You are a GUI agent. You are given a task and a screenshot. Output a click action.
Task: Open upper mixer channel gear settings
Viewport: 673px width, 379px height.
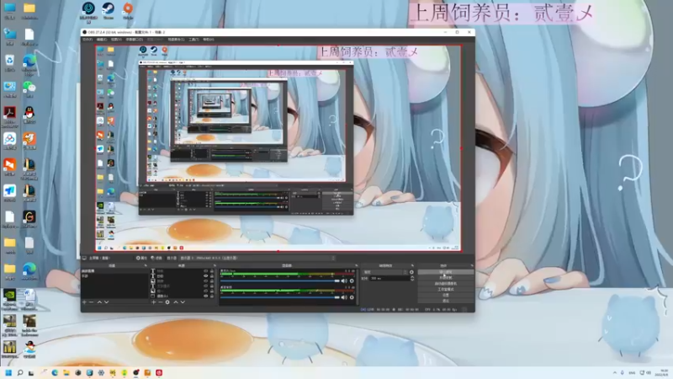coord(352,281)
